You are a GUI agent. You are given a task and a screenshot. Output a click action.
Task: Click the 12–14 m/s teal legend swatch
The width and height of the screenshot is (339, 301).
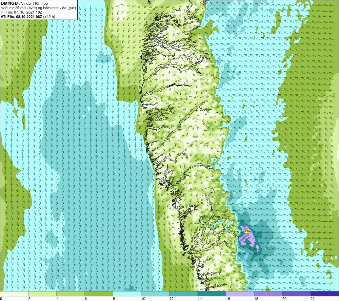click(x=183, y=294)
